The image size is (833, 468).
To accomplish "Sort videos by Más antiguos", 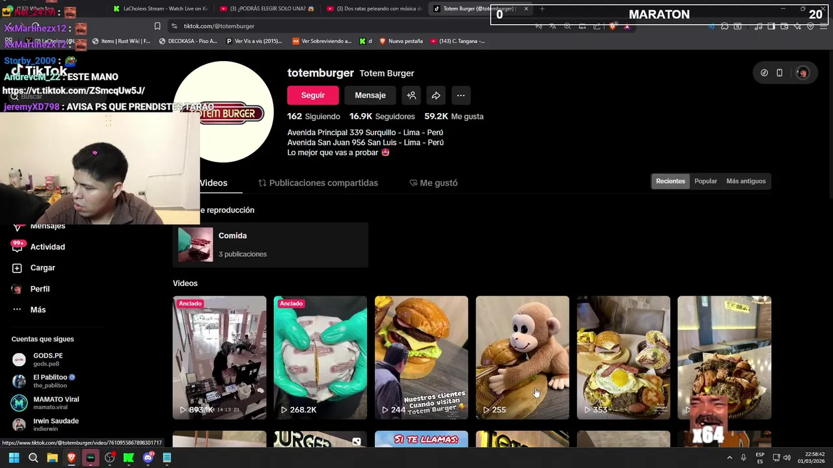I will coord(746,181).
